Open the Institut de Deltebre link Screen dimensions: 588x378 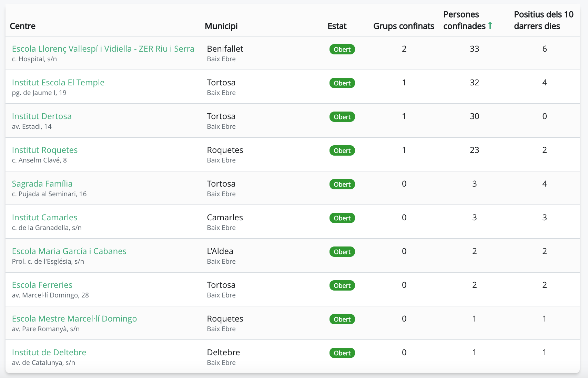point(49,353)
